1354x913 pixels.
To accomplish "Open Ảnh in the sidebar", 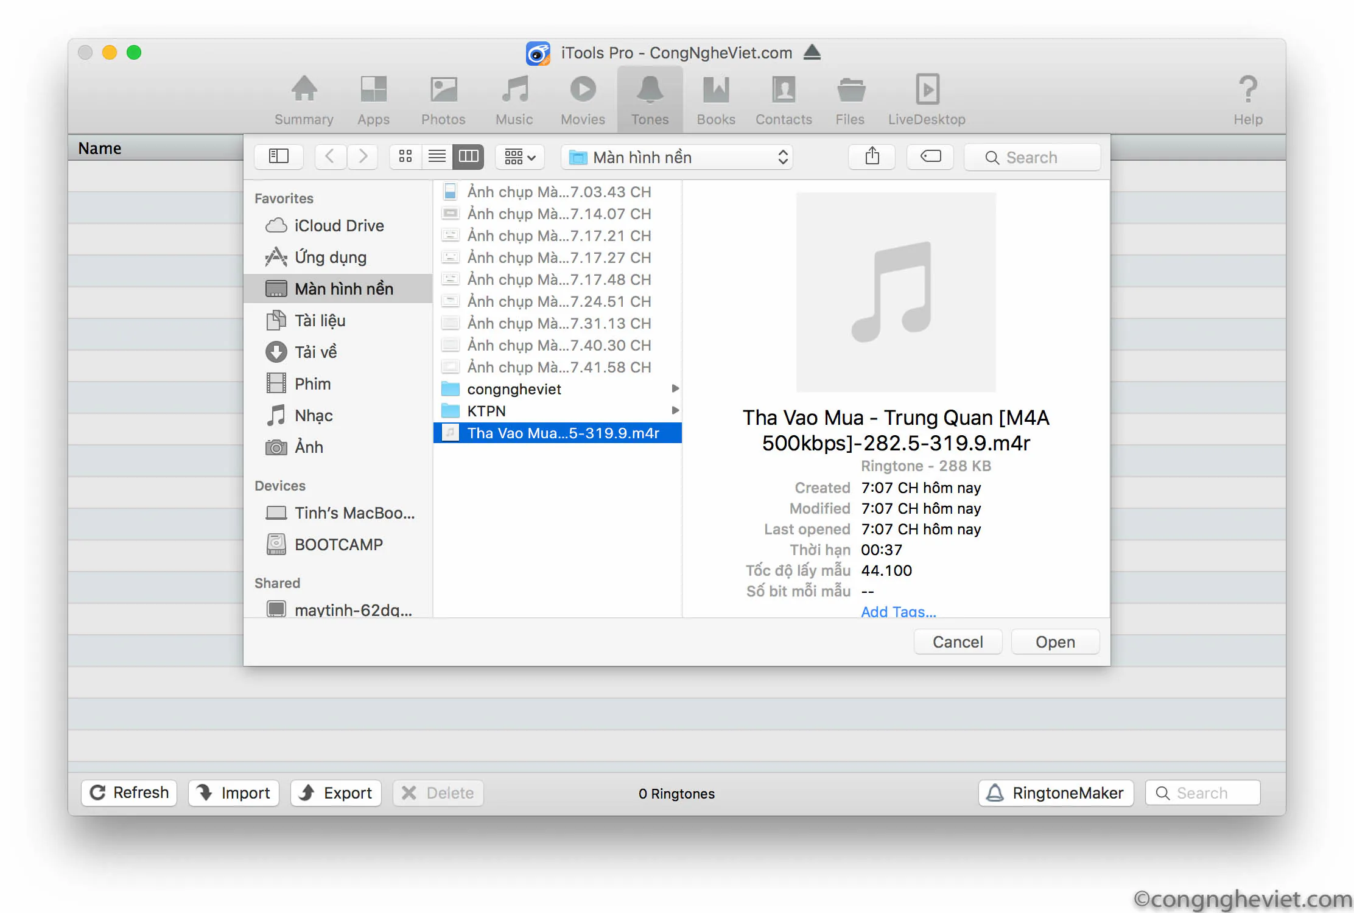I will tap(338, 447).
